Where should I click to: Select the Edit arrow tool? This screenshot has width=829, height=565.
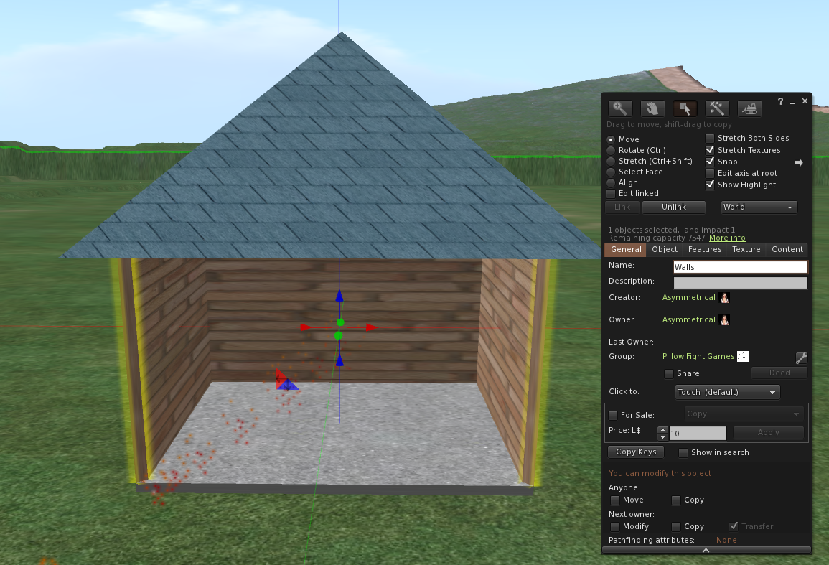pyautogui.click(x=685, y=108)
